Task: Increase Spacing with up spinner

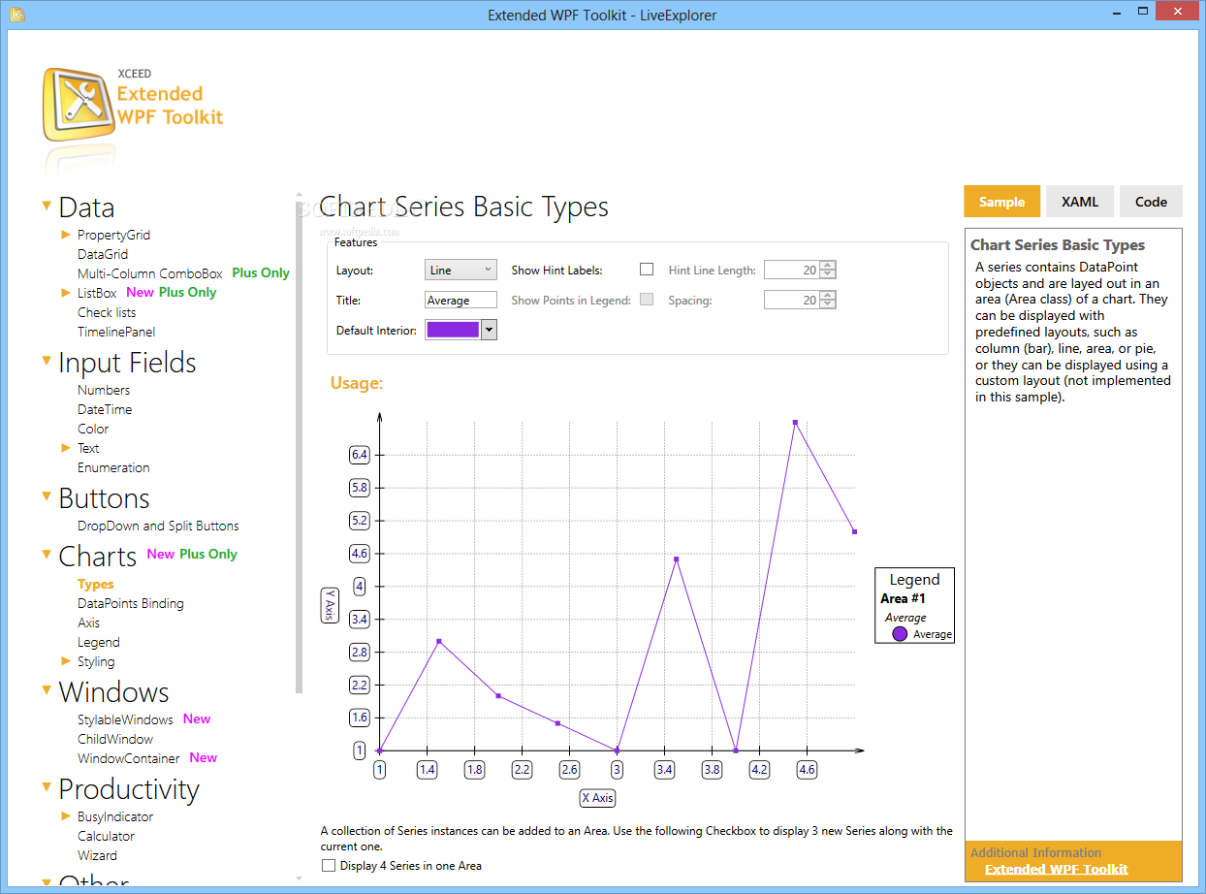Action: coord(828,296)
